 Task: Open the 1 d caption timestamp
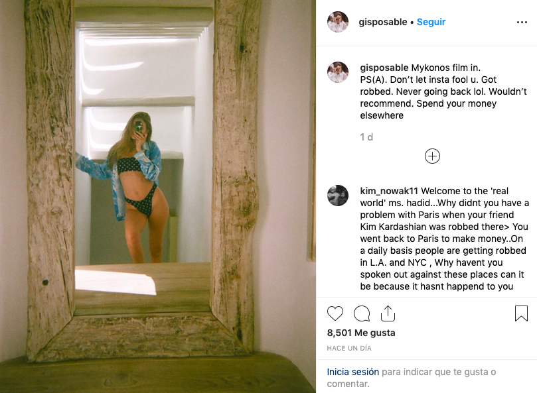(366, 137)
